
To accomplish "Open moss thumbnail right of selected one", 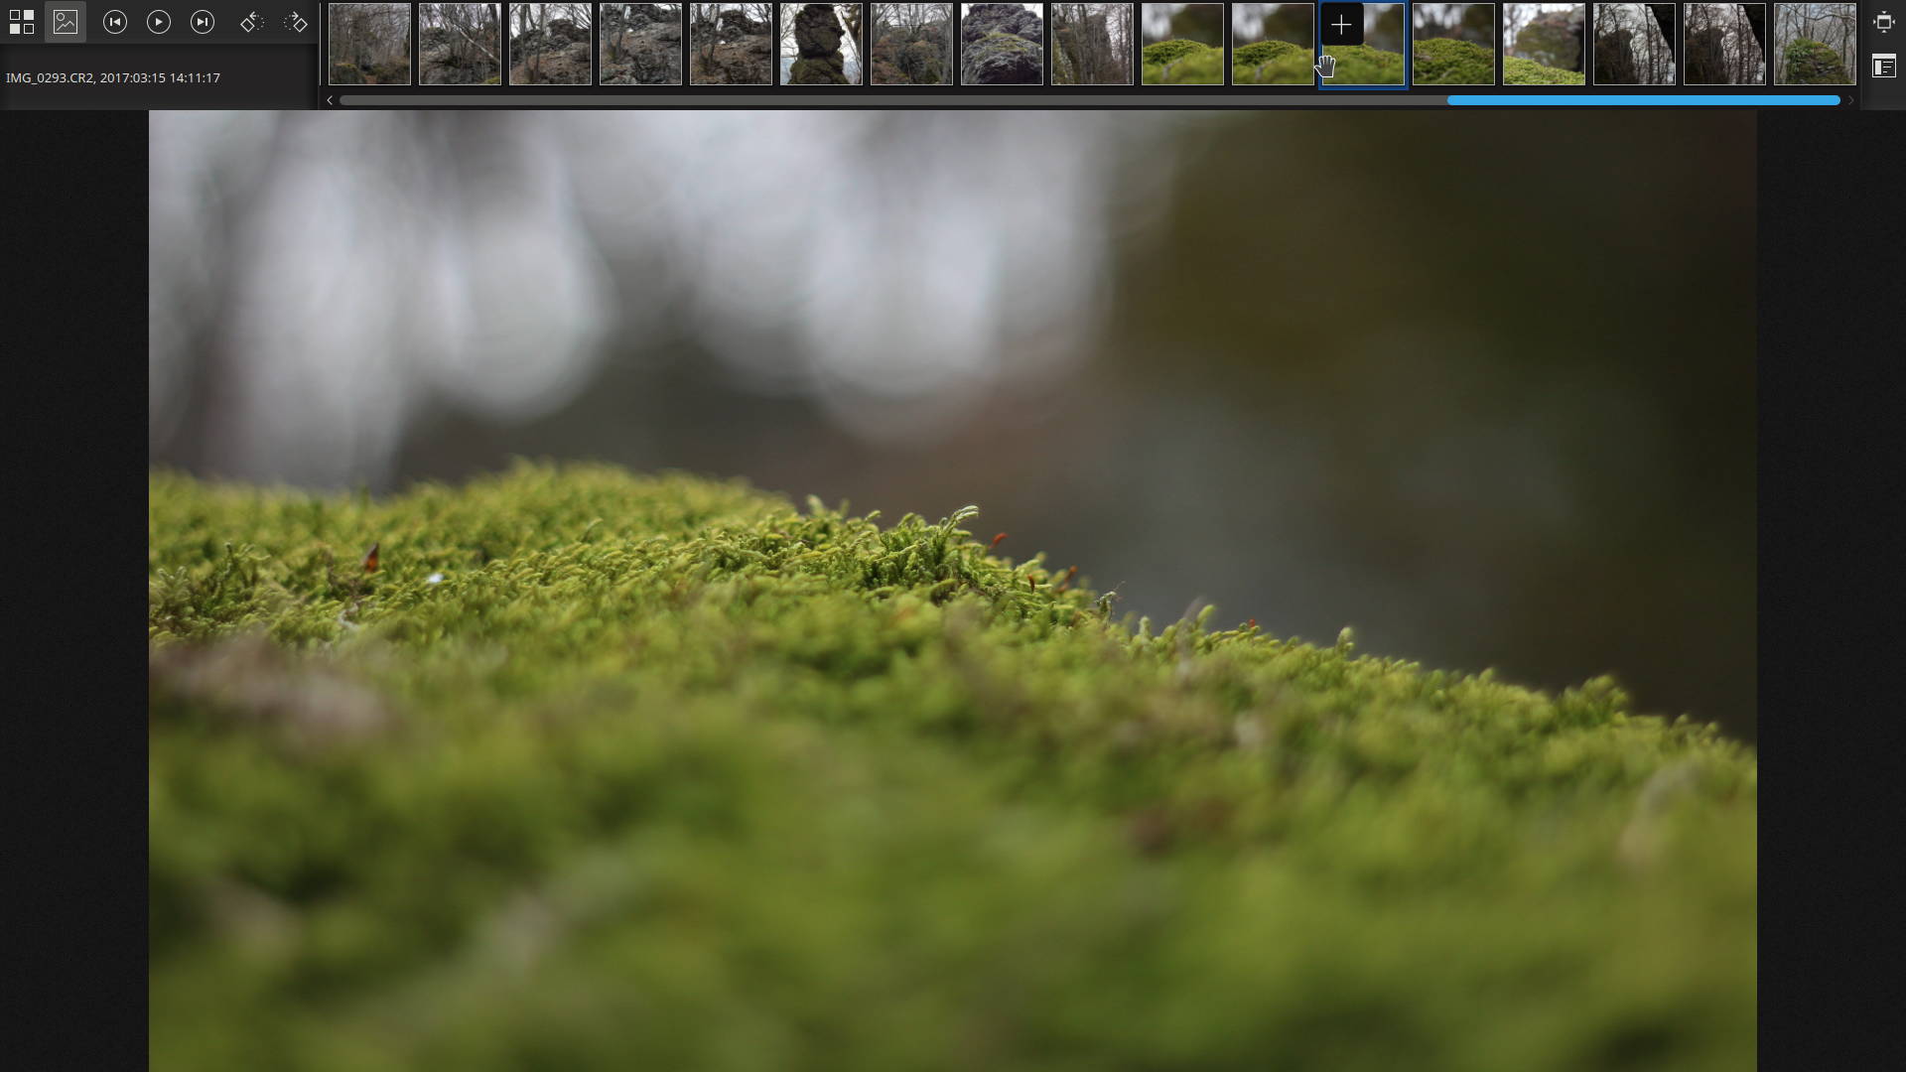I will point(1453,44).
